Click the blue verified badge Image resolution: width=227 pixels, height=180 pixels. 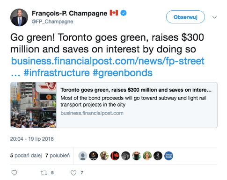click(124, 13)
